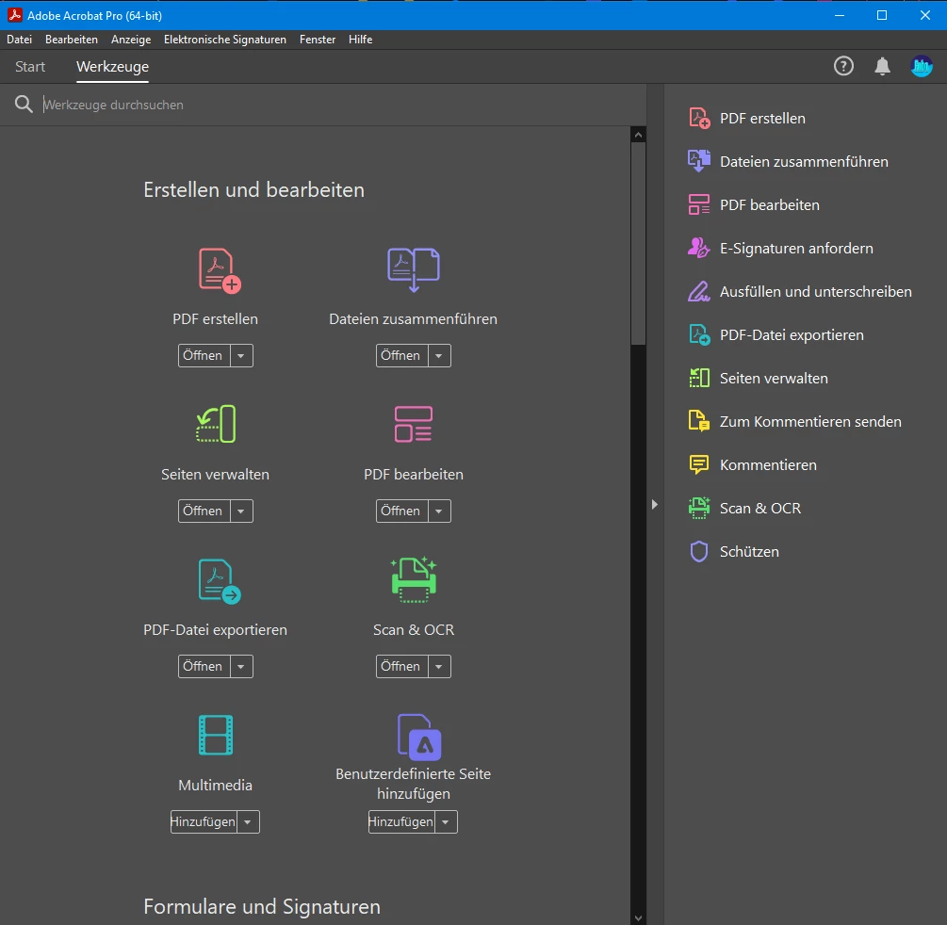The image size is (947, 925).
Task: Open Ausfüllen und unterschreiben pen icon
Action: click(x=699, y=292)
